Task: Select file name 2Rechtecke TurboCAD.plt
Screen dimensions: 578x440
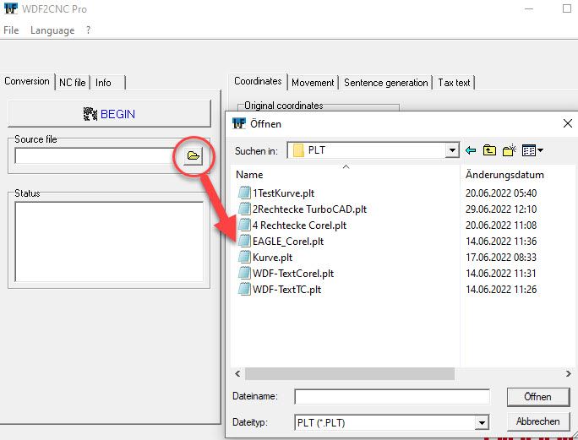Action: click(309, 209)
